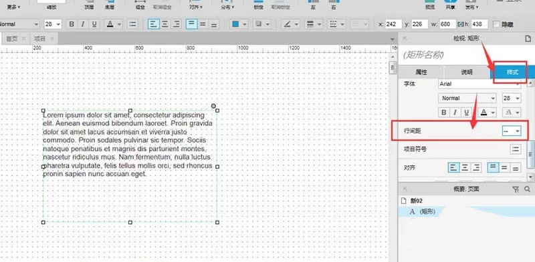Toggle Italic in the style panel

pos(455,112)
